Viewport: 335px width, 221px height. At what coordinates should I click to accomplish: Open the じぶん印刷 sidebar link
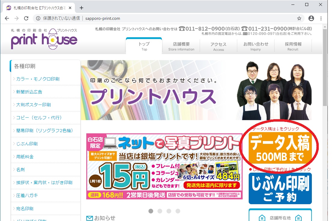tap(27, 144)
